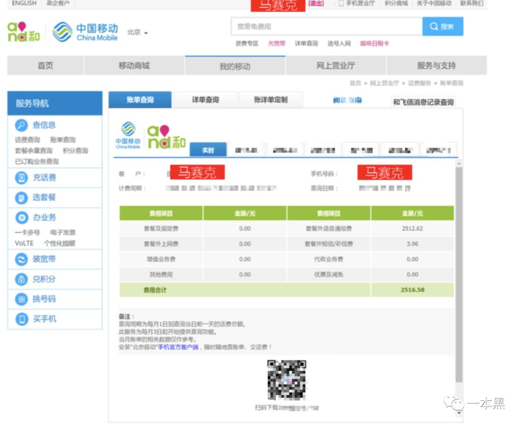Open the 北京 city dropdown
The width and height of the screenshot is (522, 426).
coord(137,32)
